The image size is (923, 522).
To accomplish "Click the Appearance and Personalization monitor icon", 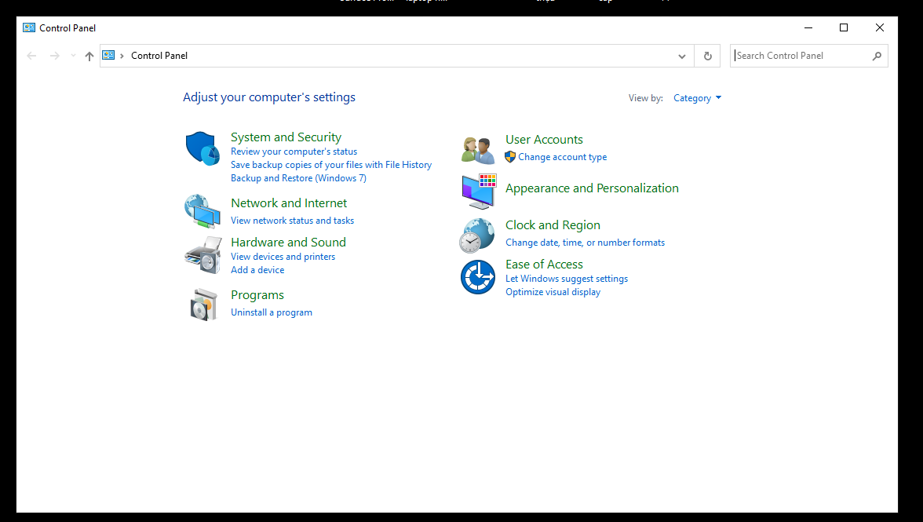I will [x=479, y=192].
